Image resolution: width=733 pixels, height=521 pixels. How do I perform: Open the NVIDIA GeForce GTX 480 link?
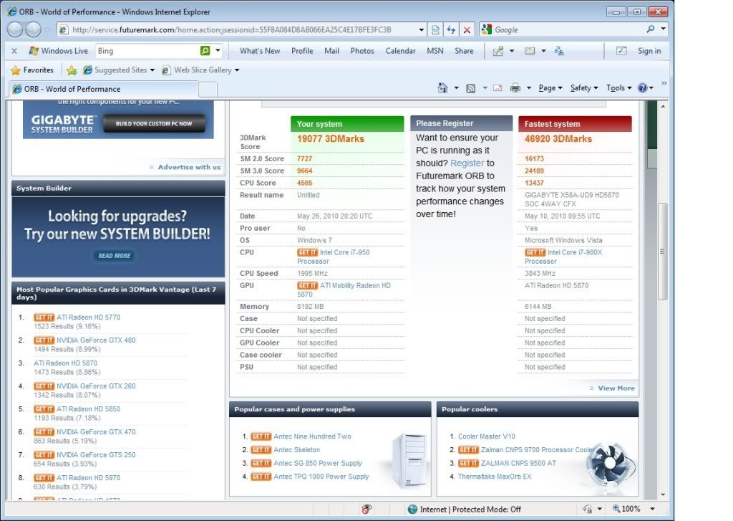96,340
